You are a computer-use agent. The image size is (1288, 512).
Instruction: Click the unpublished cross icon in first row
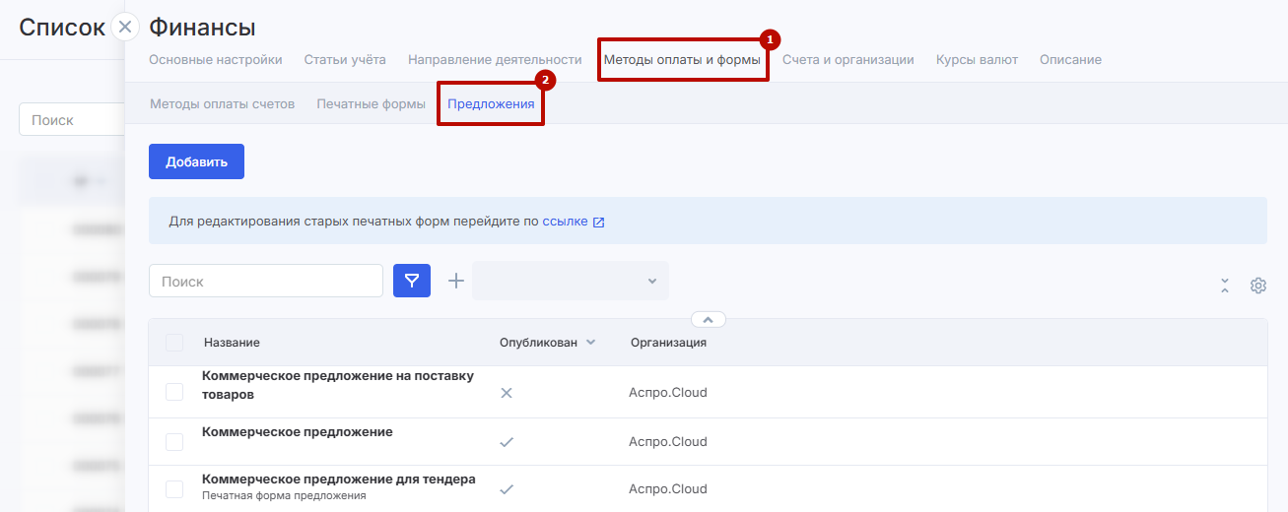[507, 393]
